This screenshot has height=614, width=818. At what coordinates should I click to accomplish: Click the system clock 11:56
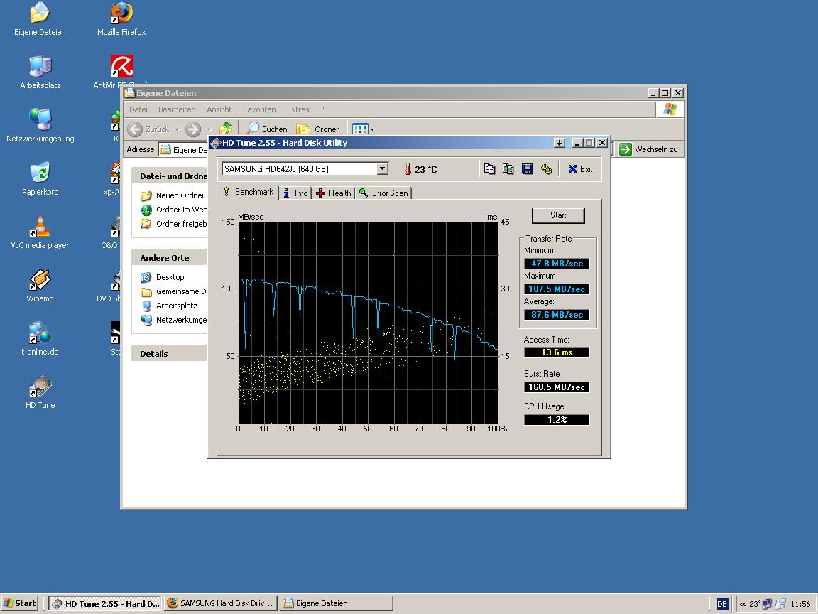(x=800, y=604)
